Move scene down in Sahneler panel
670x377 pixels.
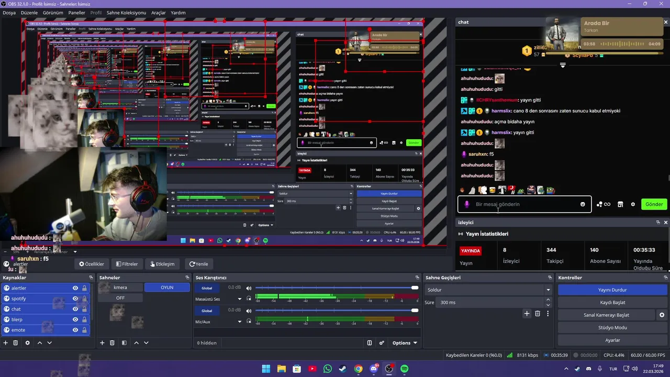(x=146, y=343)
